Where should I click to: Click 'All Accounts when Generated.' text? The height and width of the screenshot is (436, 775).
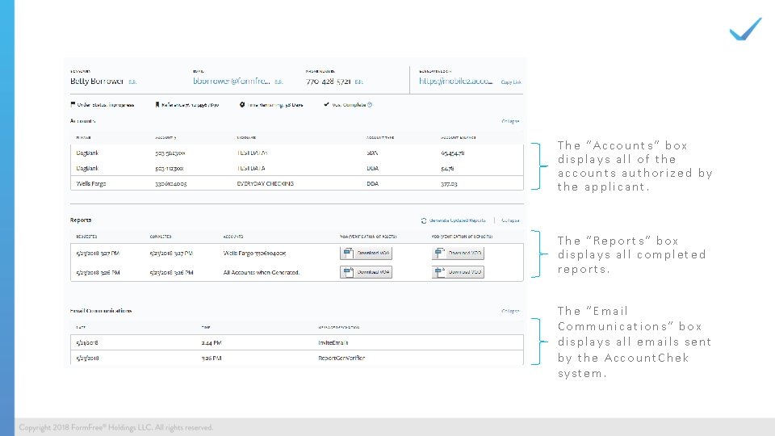[262, 272]
